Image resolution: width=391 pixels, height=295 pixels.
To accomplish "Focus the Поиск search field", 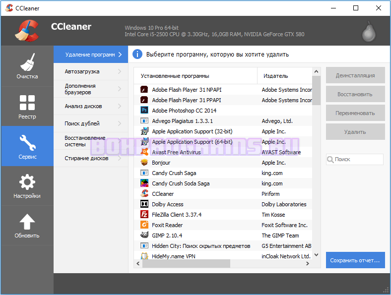I will (x=355, y=159).
